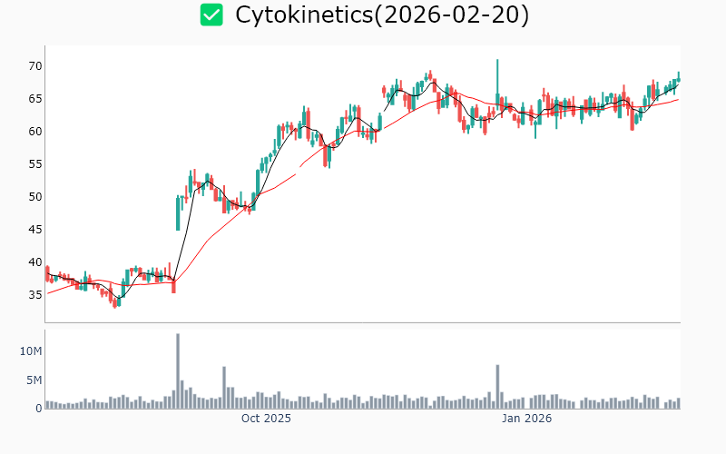Click the 45 price axis label
726x454 pixels.
(x=34, y=229)
